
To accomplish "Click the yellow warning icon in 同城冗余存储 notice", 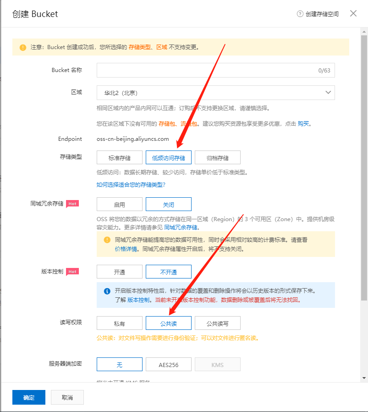I will point(107,239).
